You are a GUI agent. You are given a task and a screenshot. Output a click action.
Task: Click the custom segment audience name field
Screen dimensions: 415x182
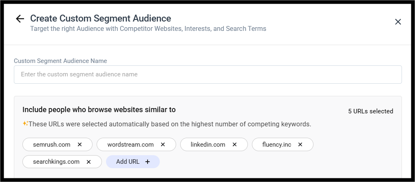pyautogui.click(x=208, y=74)
